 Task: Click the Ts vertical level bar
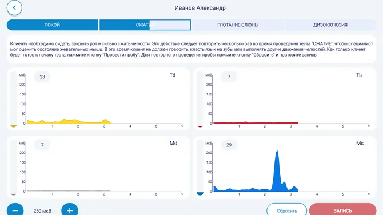pyautogui.click(x=200, y=99)
